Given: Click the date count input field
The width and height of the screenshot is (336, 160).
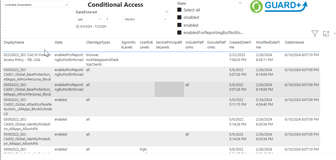Looking at the screenshot, I should click(113, 19).
